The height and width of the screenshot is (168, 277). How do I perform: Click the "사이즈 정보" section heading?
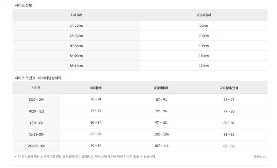pyautogui.click(x=24, y=5)
